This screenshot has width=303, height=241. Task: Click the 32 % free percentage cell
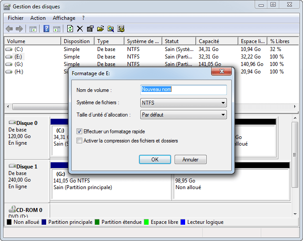275,49
